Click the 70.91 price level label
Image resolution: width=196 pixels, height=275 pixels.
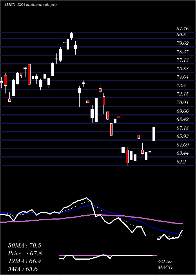click(183, 103)
